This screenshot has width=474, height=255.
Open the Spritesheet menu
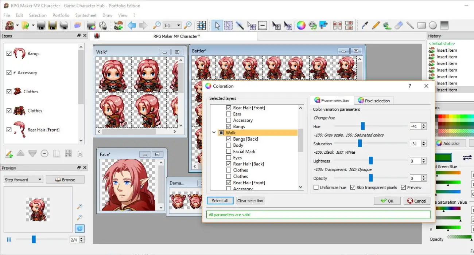point(86,15)
